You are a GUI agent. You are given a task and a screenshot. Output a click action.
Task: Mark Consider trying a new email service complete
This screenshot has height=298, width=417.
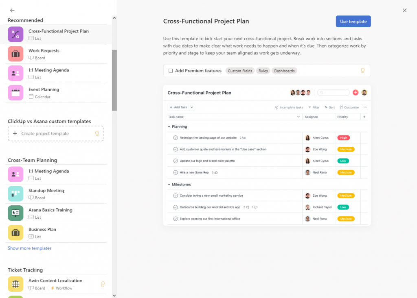(x=176, y=196)
